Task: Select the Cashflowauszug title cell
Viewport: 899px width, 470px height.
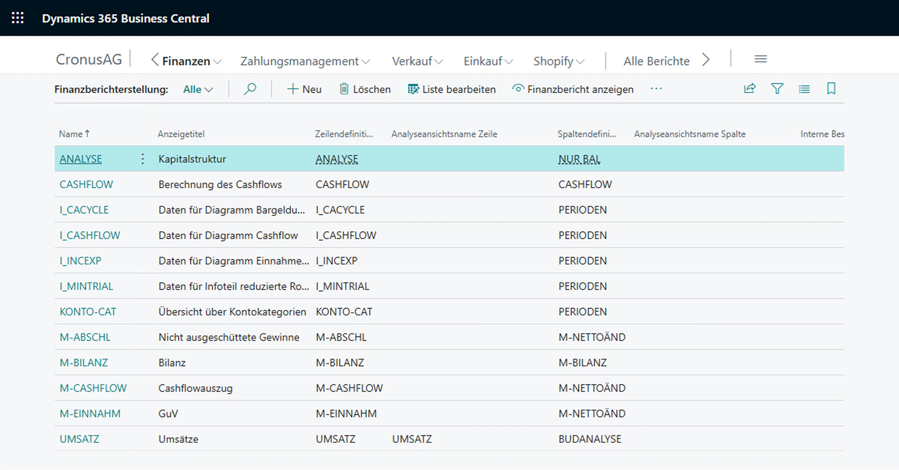Action: click(x=195, y=388)
